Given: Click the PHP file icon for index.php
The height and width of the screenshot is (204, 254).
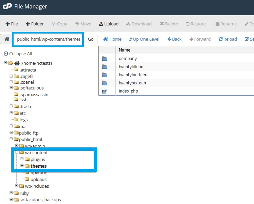Looking at the screenshot, I should tap(104, 91).
